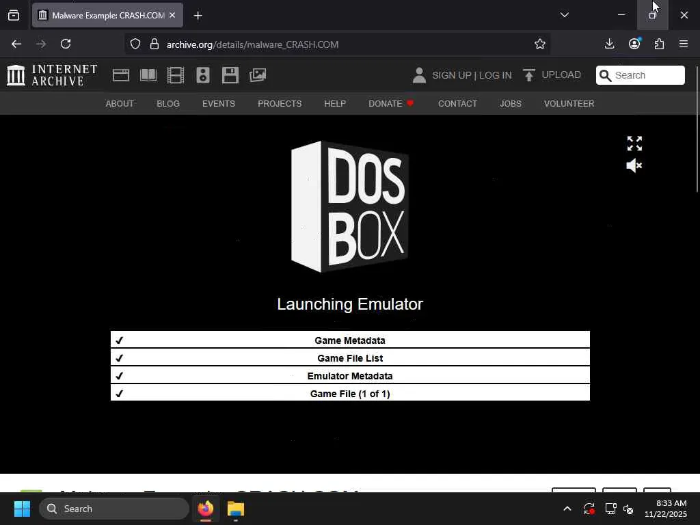The image size is (700, 525).
Task: Open the ABOUT menu item
Action: (x=120, y=104)
